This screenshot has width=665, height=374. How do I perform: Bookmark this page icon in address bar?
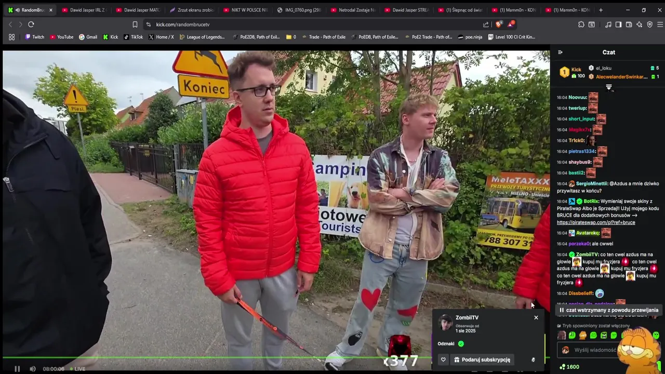(x=135, y=24)
